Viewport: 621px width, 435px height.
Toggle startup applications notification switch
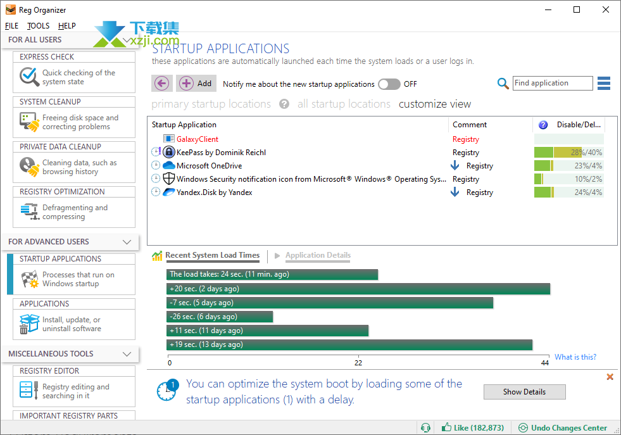pyautogui.click(x=389, y=84)
